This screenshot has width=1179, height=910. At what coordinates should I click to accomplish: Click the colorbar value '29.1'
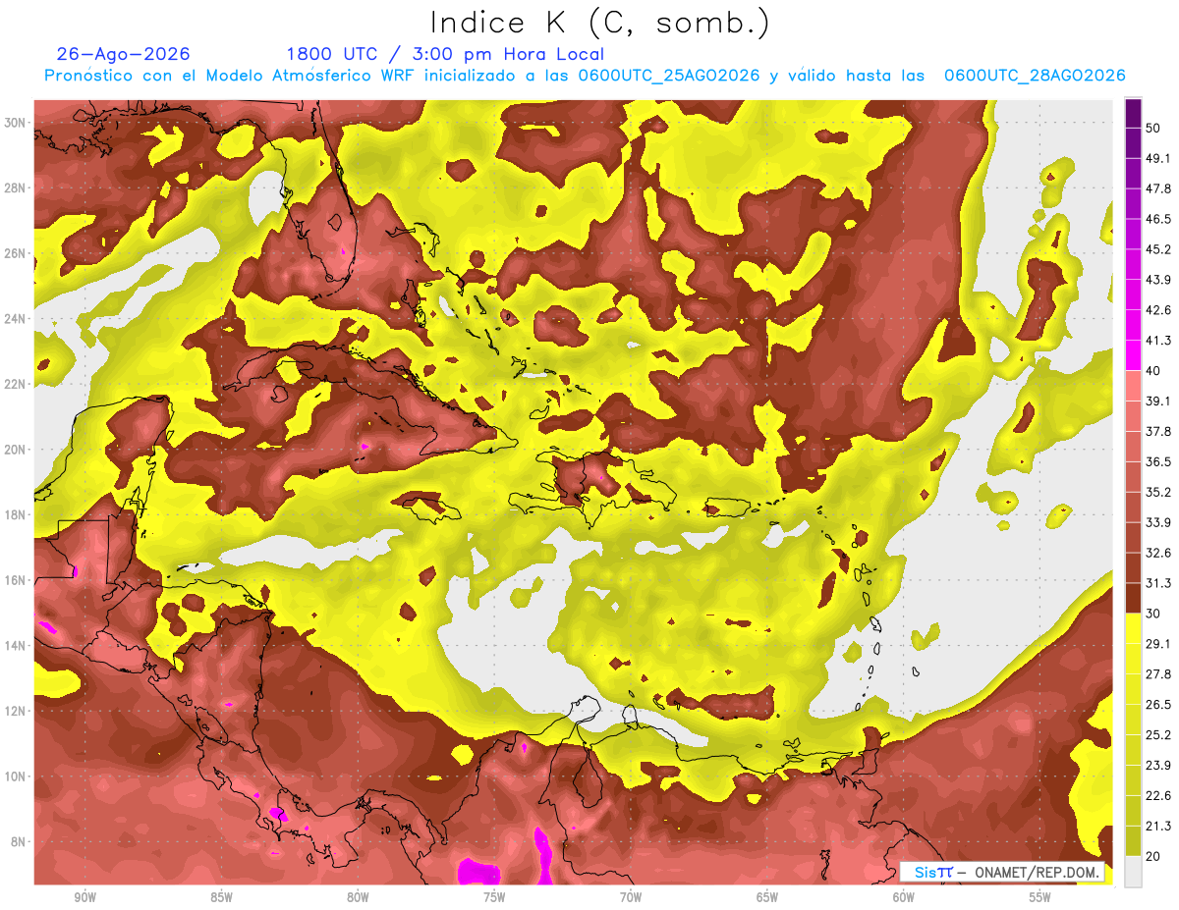coord(1158,644)
